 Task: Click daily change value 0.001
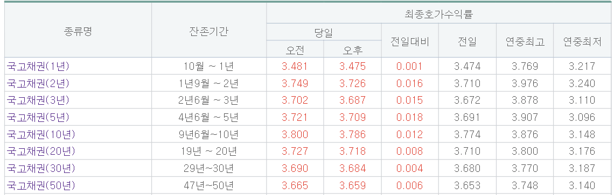click(409, 67)
